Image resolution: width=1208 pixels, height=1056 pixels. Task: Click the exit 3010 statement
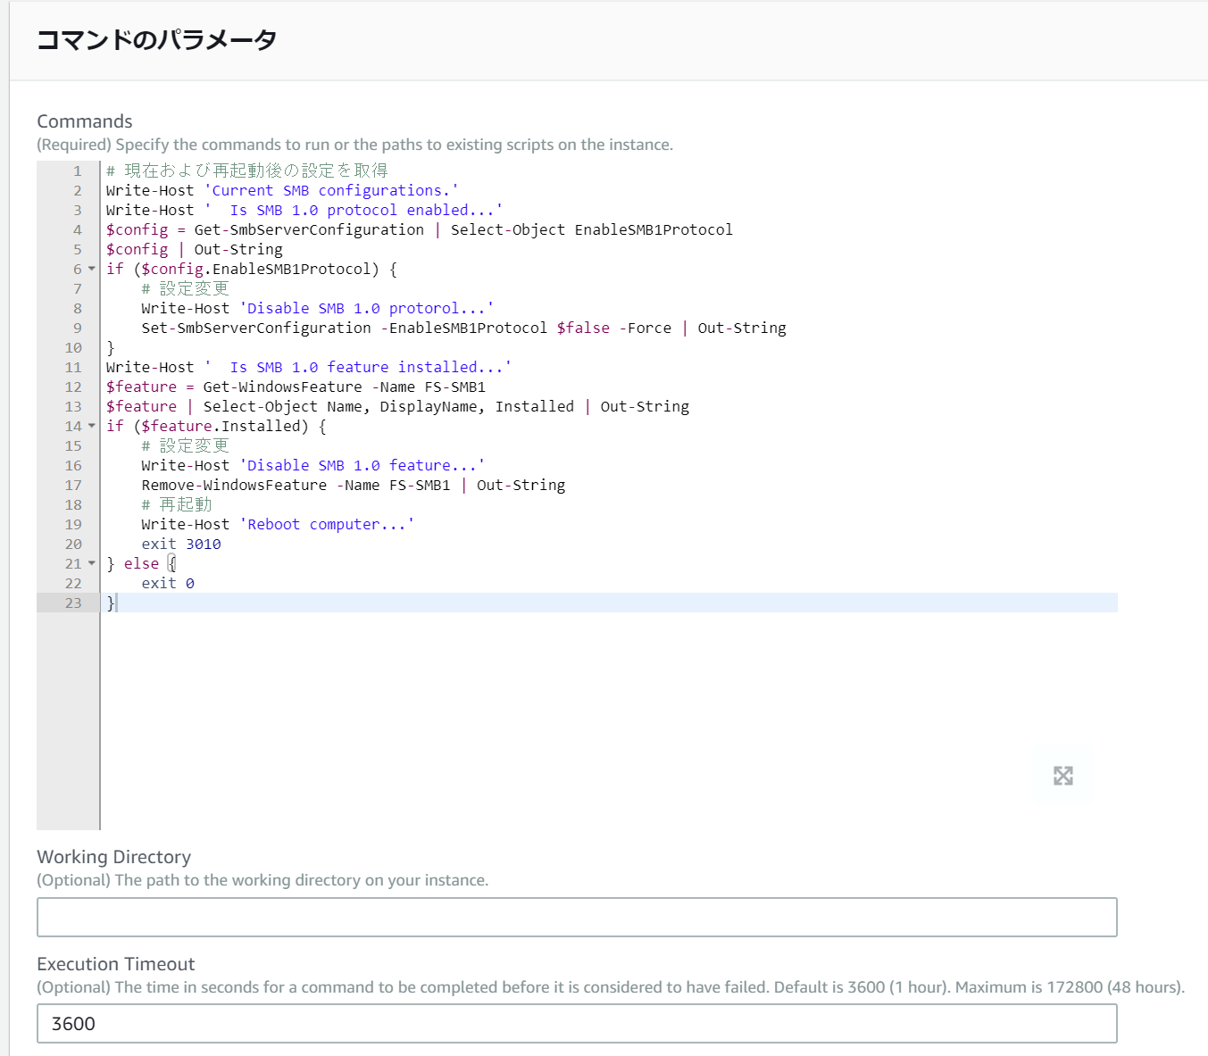[181, 544]
